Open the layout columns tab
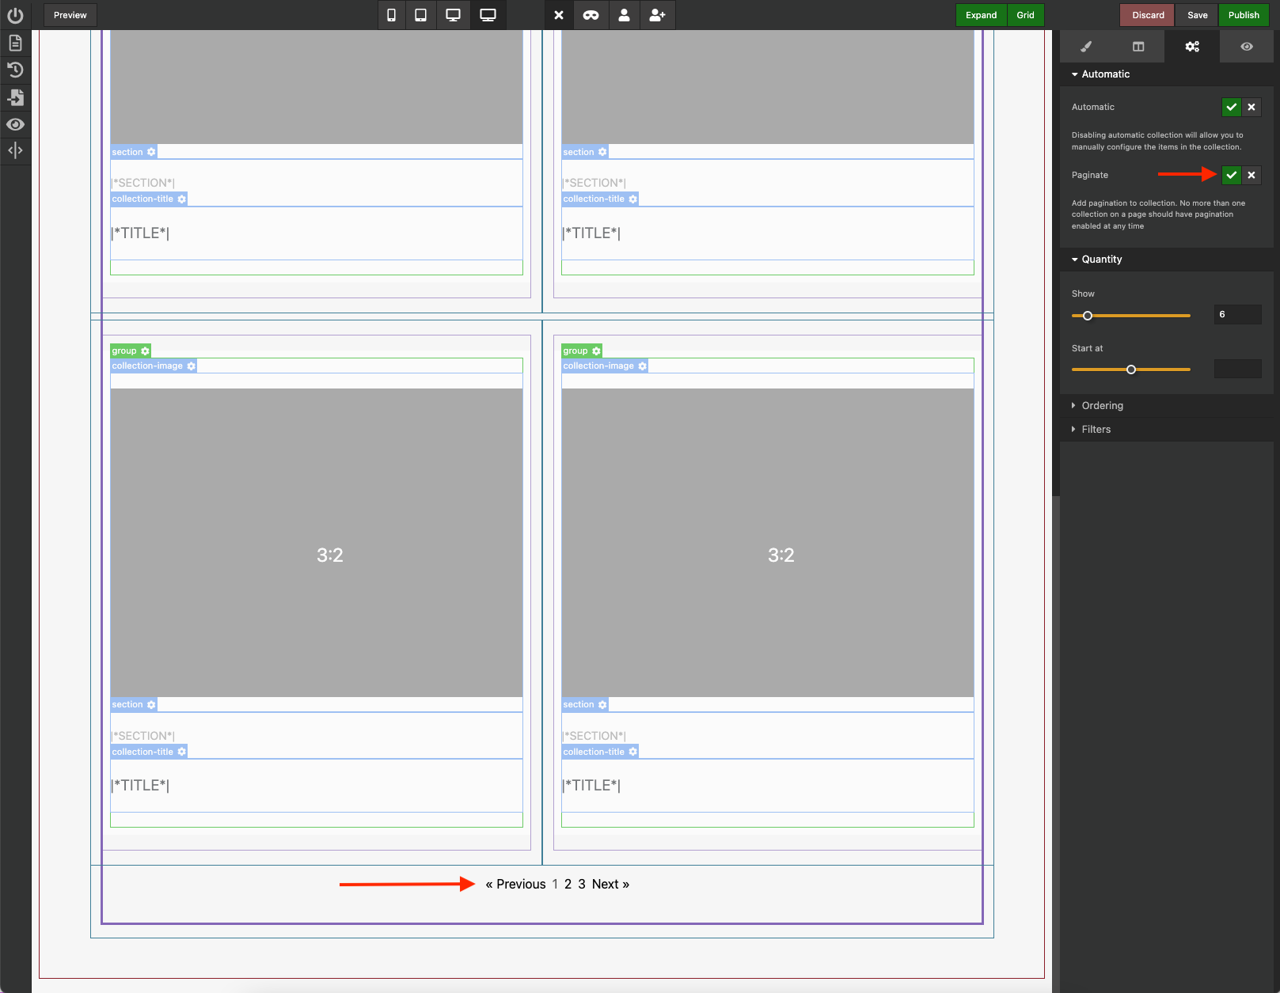This screenshot has height=993, width=1280. (x=1138, y=47)
